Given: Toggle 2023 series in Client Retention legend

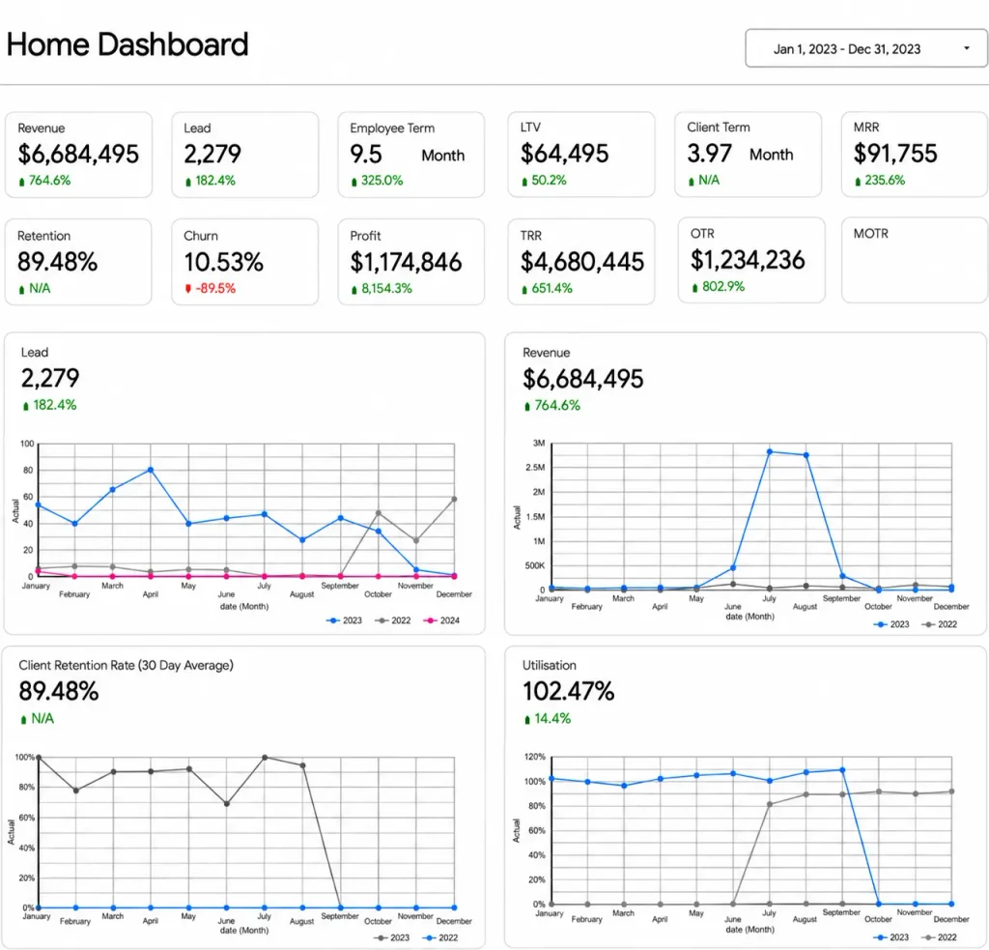Looking at the screenshot, I should [x=392, y=937].
